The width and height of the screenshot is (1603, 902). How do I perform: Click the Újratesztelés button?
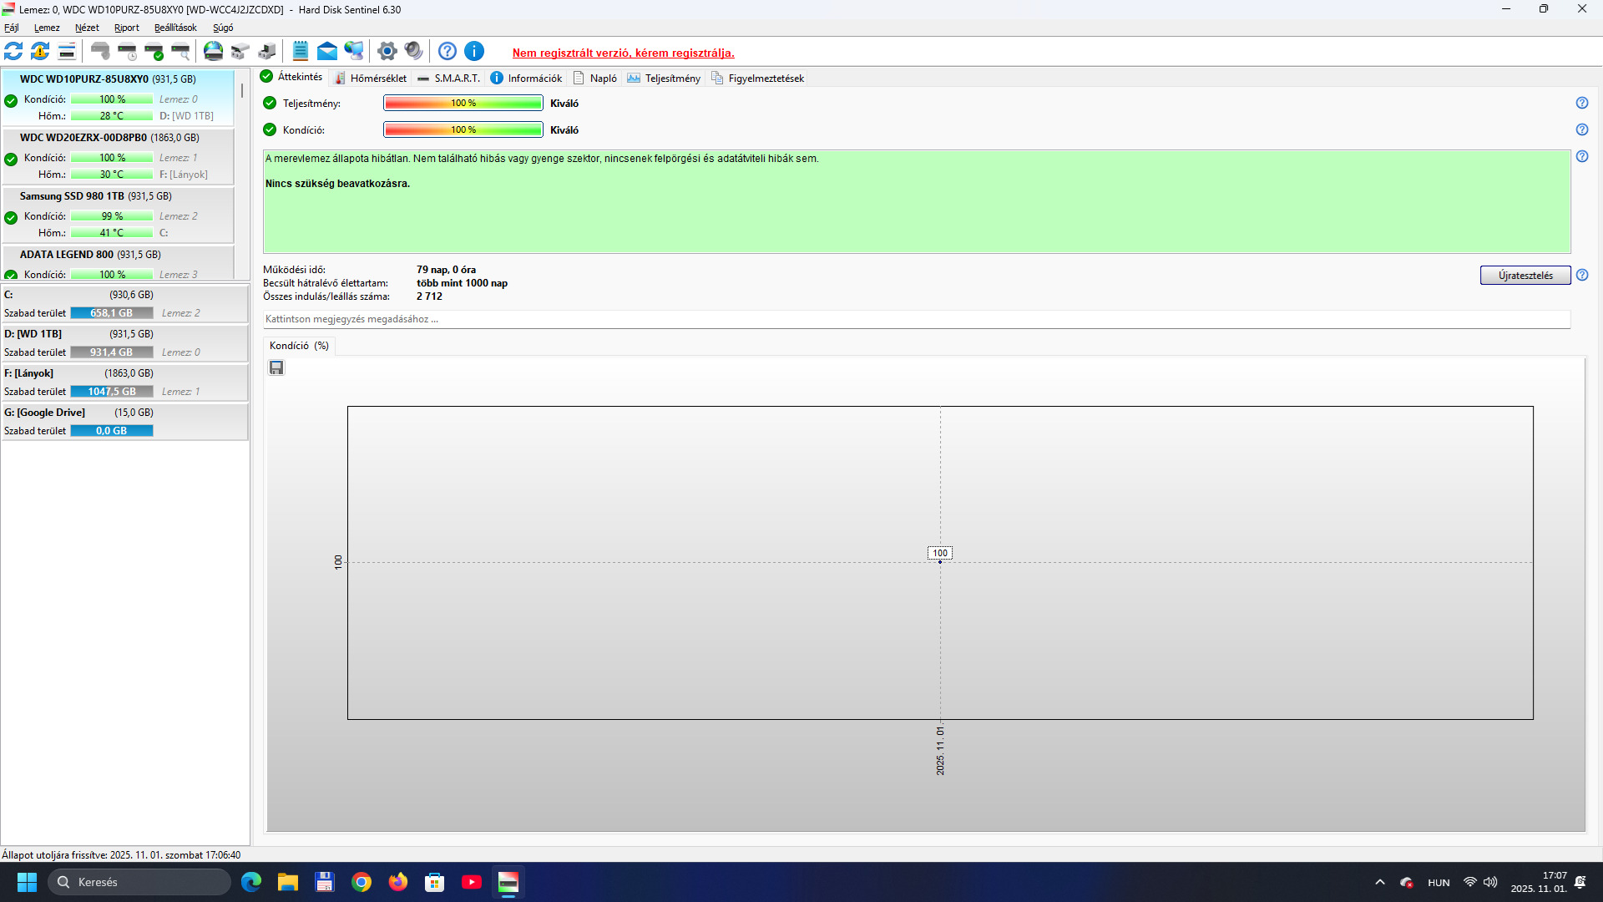pyautogui.click(x=1525, y=276)
